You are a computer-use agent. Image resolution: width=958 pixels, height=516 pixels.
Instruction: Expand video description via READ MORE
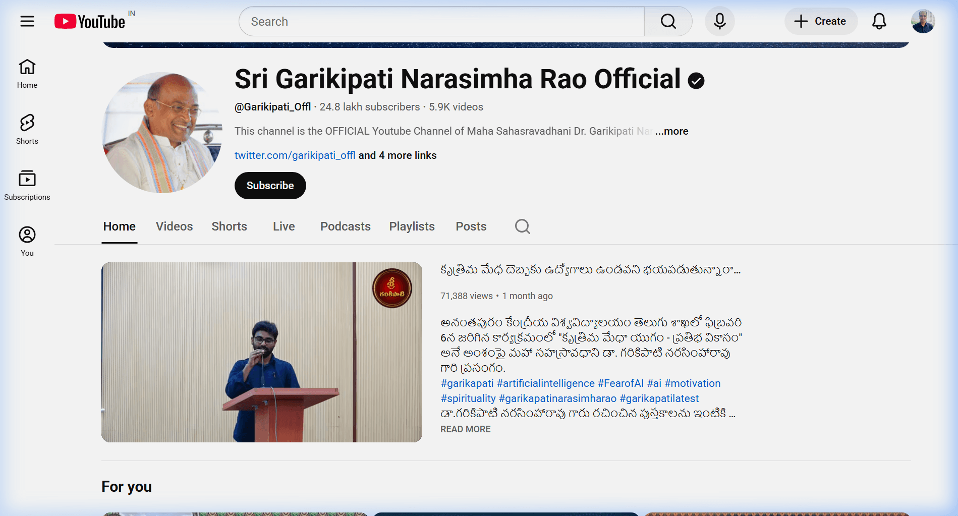click(x=465, y=429)
